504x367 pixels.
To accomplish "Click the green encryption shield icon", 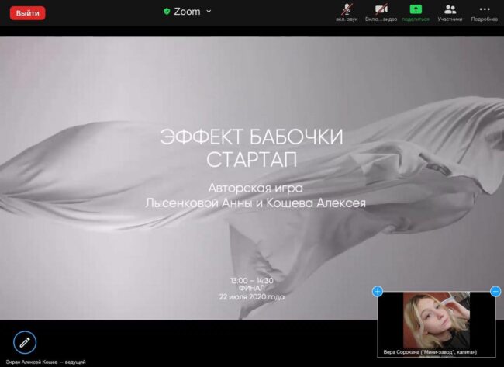I will (x=167, y=12).
